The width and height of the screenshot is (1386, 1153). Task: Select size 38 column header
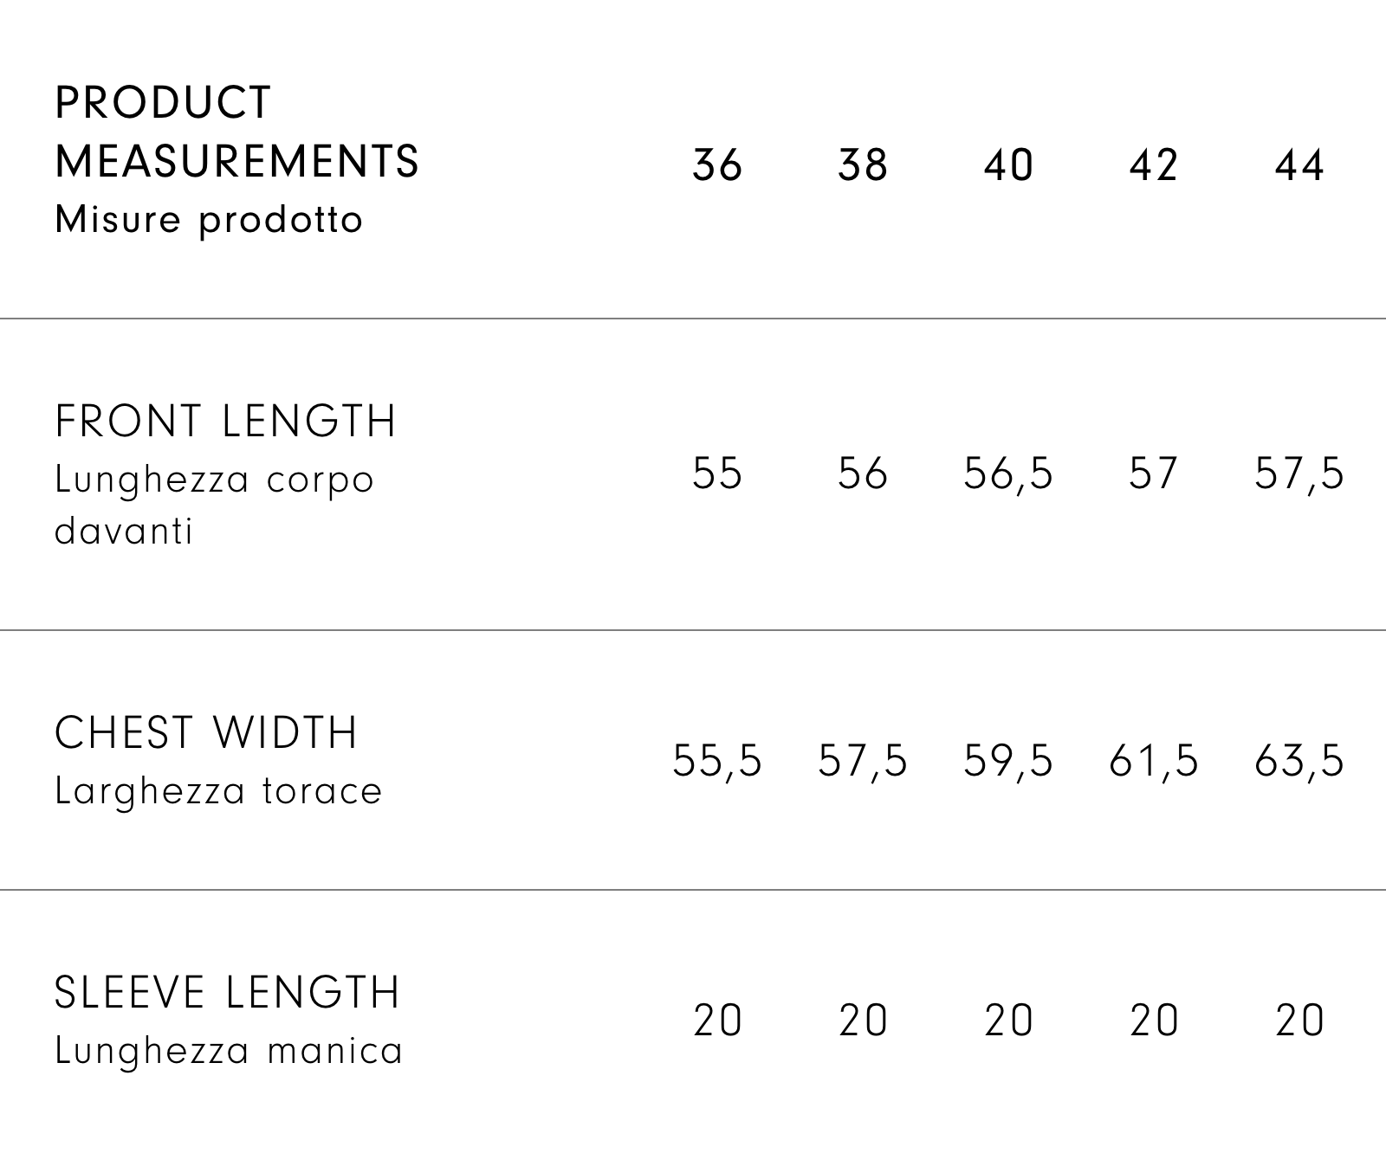tap(863, 164)
